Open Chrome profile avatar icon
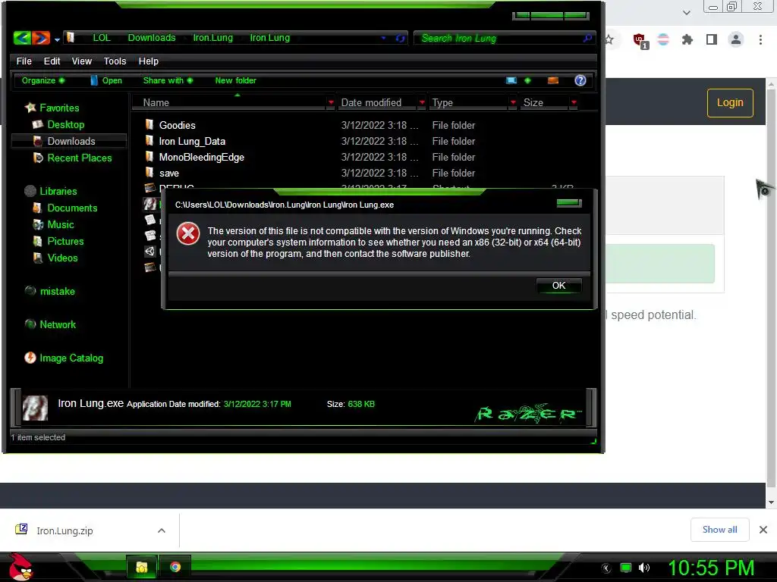The height and width of the screenshot is (582, 777). (x=736, y=39)
